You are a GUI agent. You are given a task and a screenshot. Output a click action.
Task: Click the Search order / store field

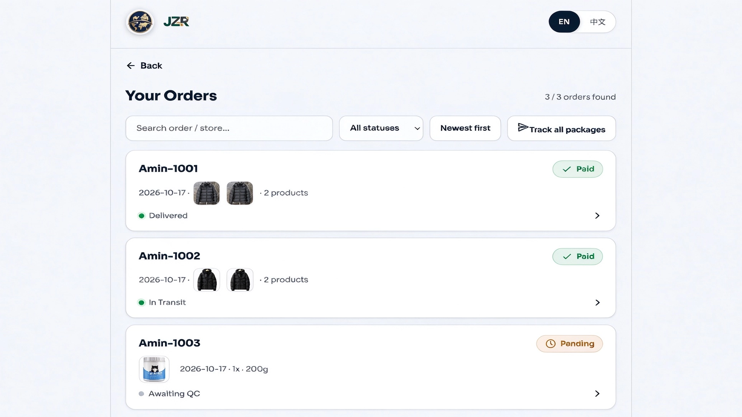coord(229,128)
